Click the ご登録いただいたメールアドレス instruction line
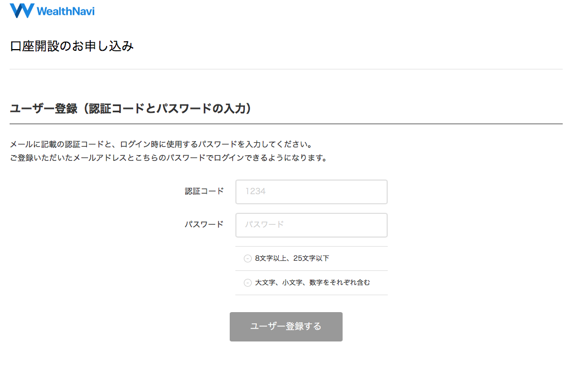Screen dimensions: 574x368 pos(168,158)
